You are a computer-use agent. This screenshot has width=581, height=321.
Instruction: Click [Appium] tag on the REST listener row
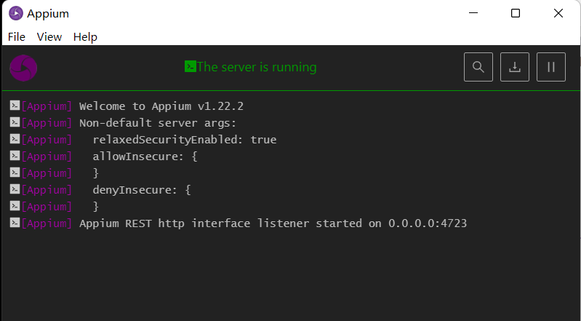tap(47, 223)
